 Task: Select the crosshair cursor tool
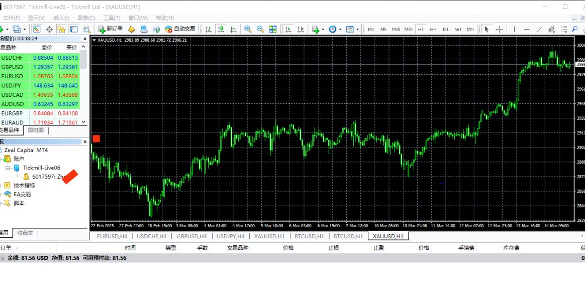pyautogui.click(x=499, y=29)
